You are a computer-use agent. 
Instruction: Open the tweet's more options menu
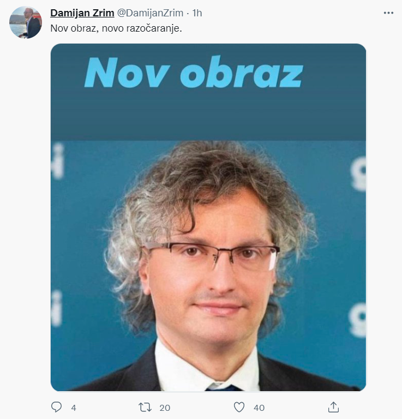(x=388, y=13)
